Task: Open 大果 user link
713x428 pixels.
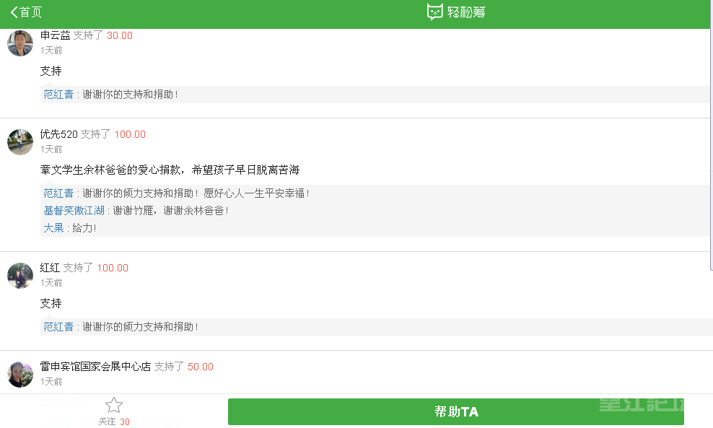Action: (x=53, y=228)
